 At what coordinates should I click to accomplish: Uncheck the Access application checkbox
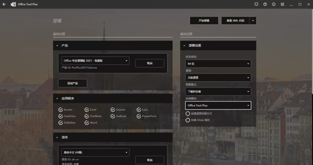[61, 110]
